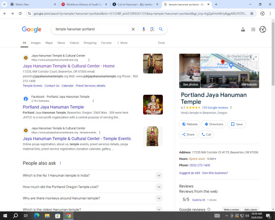Click See outside street view thumbnail
This screenshot has width=275, height=220.
(x=230, y=79)
